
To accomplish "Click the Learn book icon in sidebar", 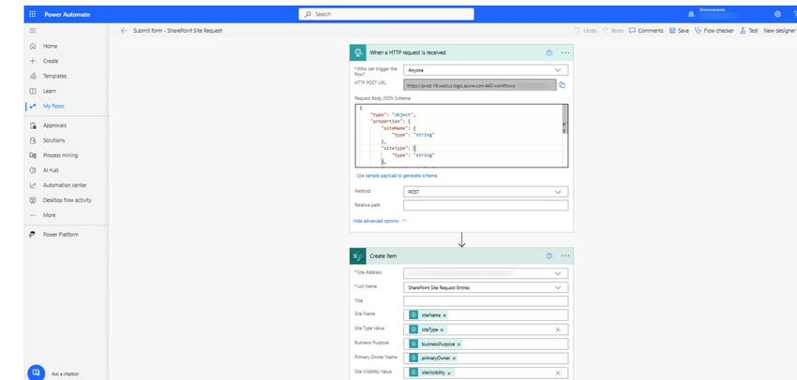I will pos(33,91).
